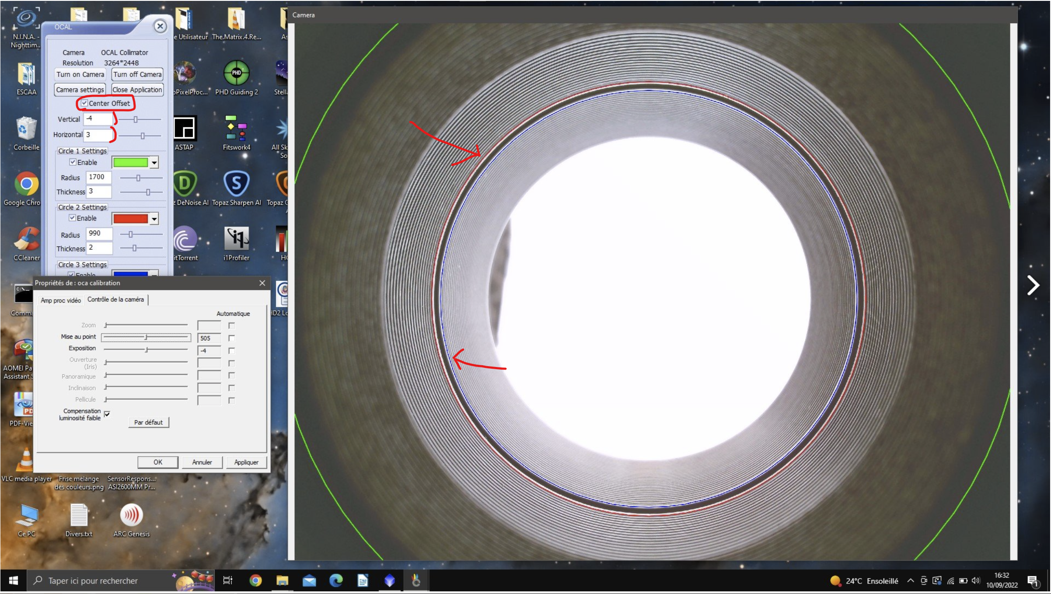Toggle Exposition Automatique checkbox
Screen dimensions: 1051x594
[232, 351]
